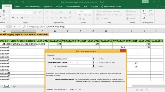Viewport: 165px width, 92px height.
Task: Switch to the Главная tab
Action: pyautogui.click(x=7, y=7)
